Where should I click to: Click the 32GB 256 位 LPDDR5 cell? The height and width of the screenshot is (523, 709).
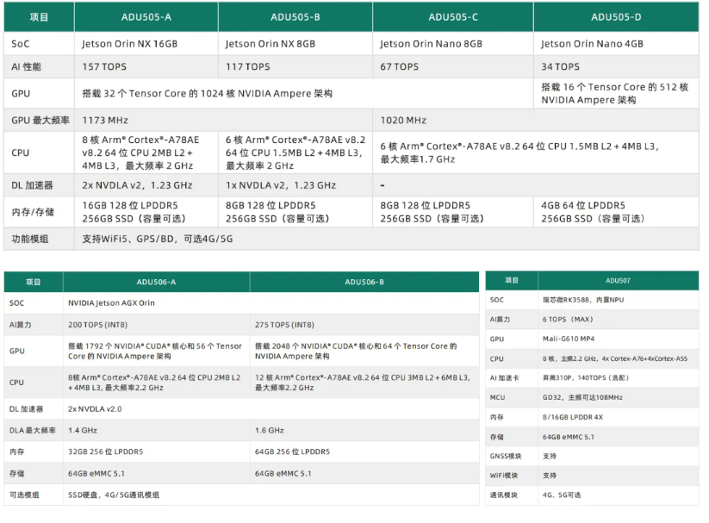click(157, 451)
